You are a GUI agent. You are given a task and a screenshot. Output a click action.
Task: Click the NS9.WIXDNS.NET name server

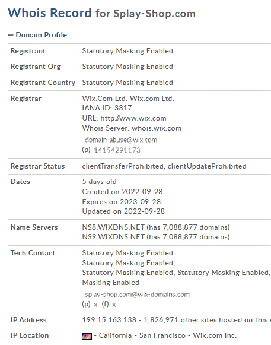coord(113,237)
